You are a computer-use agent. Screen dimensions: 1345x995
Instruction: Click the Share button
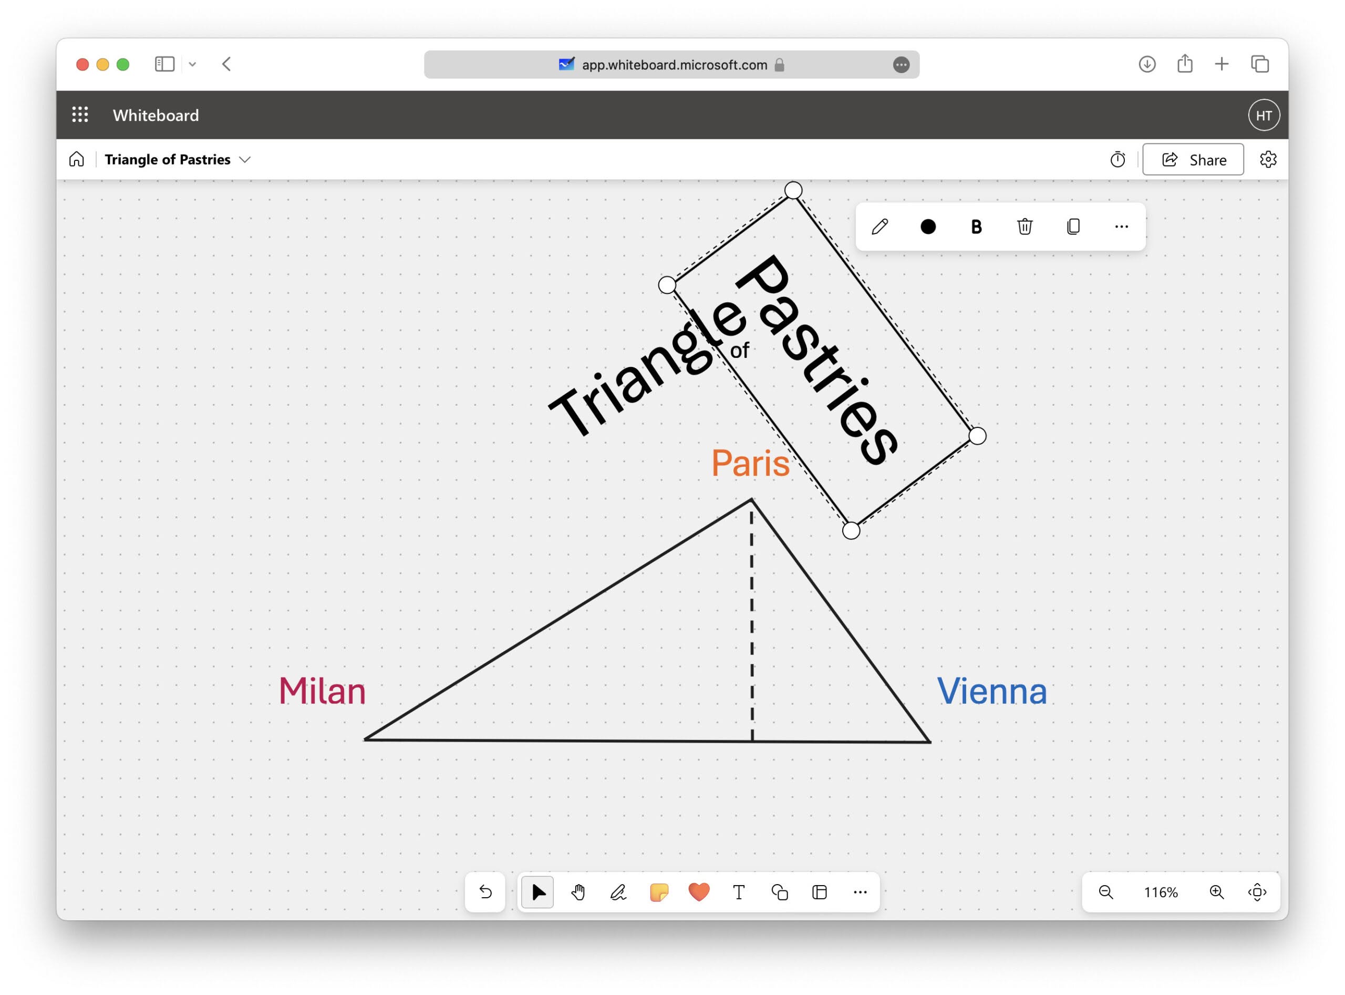coord(1193,159)
